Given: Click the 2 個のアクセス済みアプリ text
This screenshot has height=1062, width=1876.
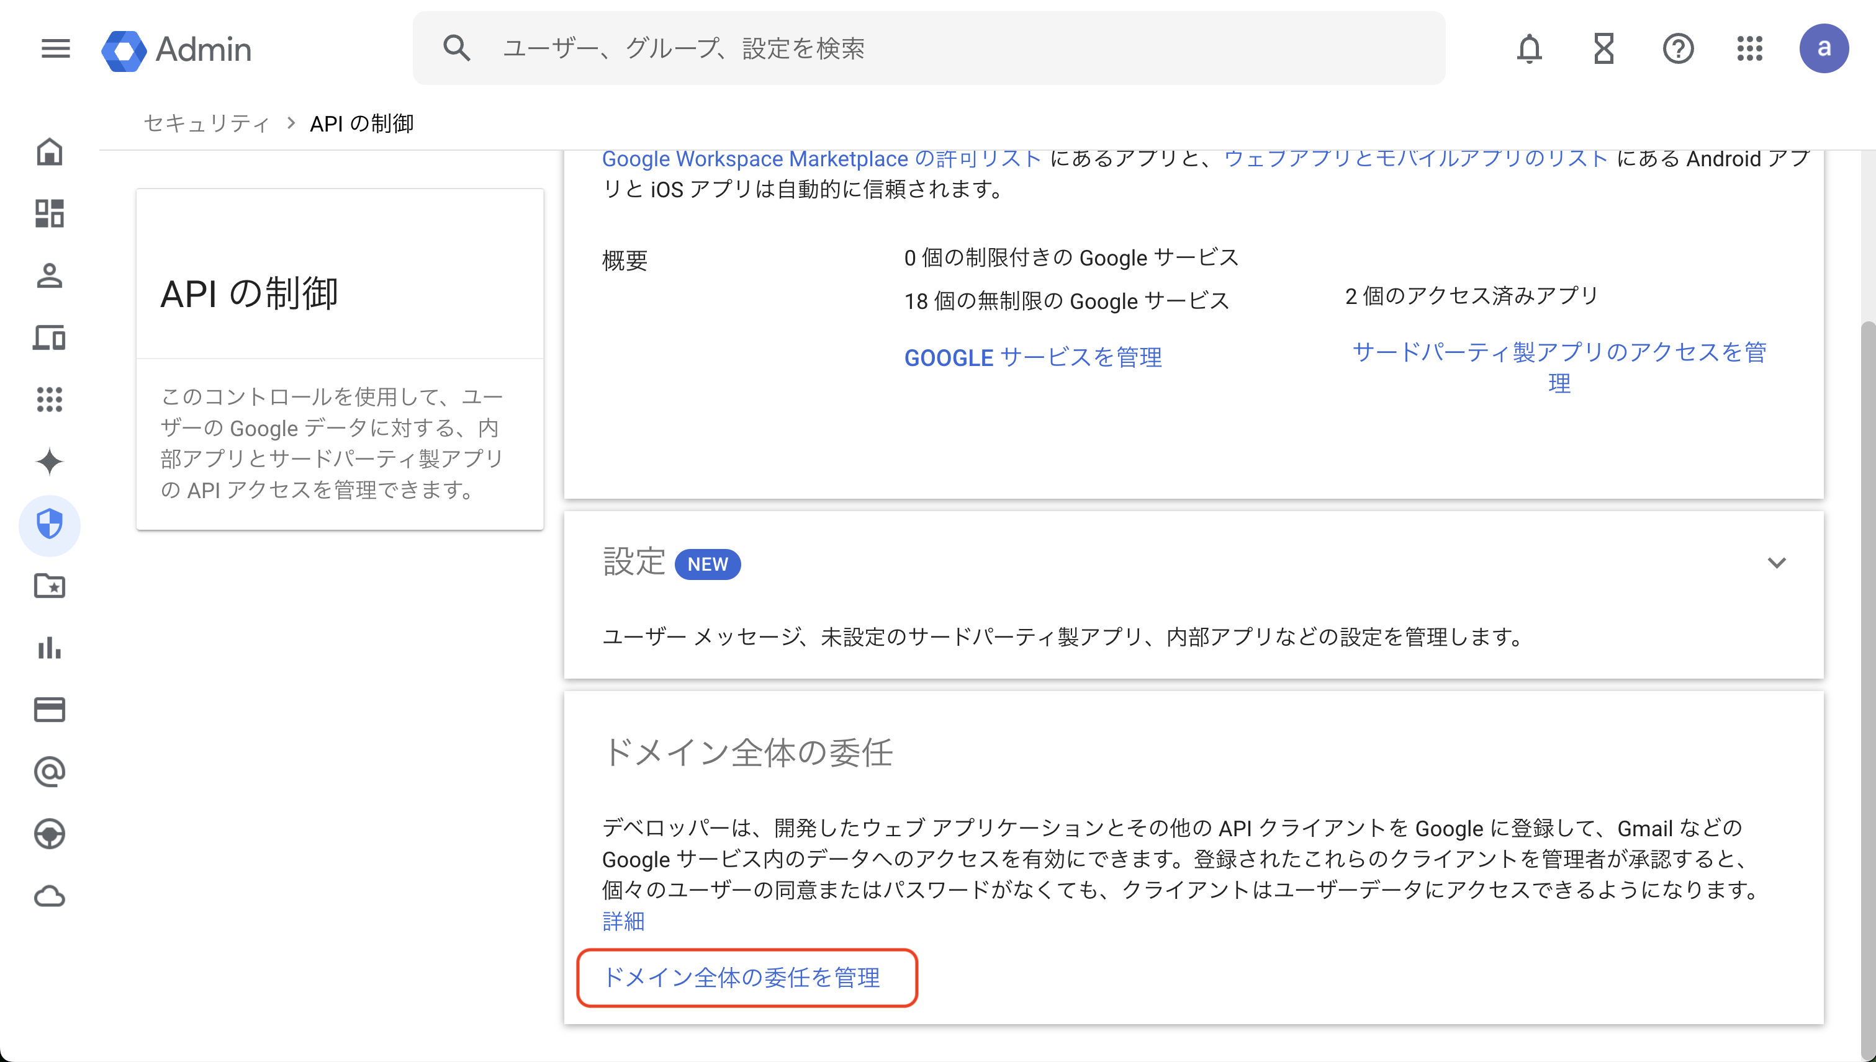Looking at the screenshot, I should pos(1472,295).
